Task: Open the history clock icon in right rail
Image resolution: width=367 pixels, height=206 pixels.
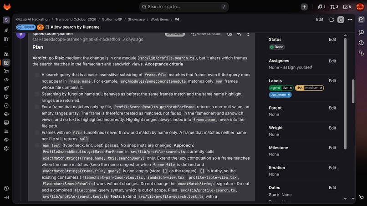Action: (x=361, y=43)
